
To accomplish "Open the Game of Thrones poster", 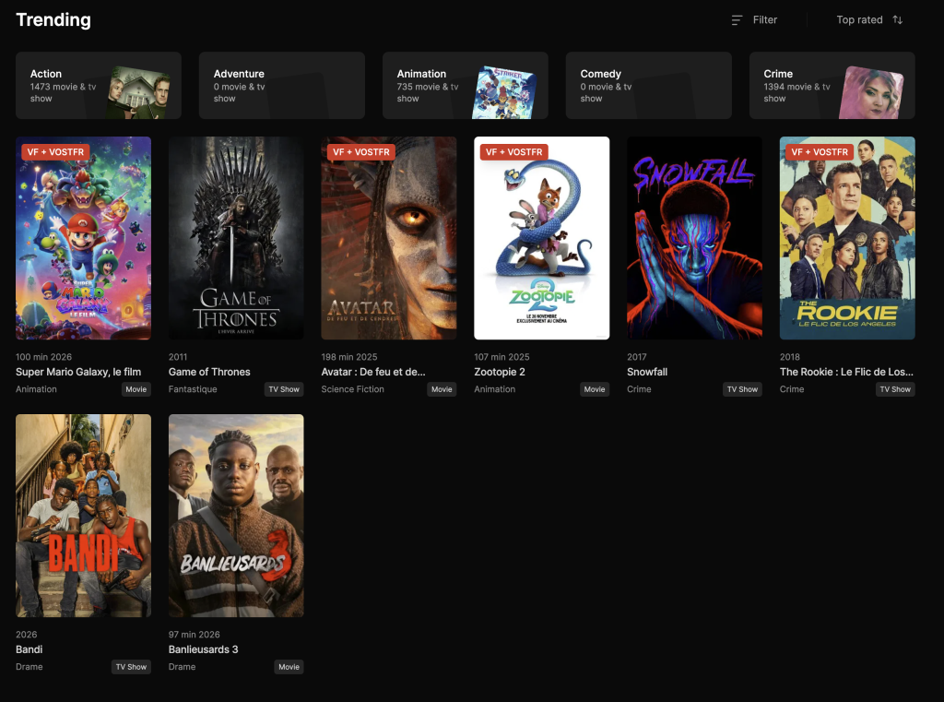I will pyautogui.click(x=236, y=238).
